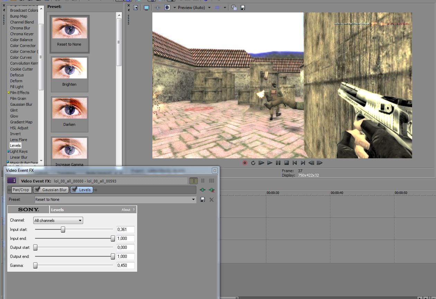Screen dimensions: 436x299
Task: Click the Remove Selected Plug-In icon
Action: click(x=212, y=190)
